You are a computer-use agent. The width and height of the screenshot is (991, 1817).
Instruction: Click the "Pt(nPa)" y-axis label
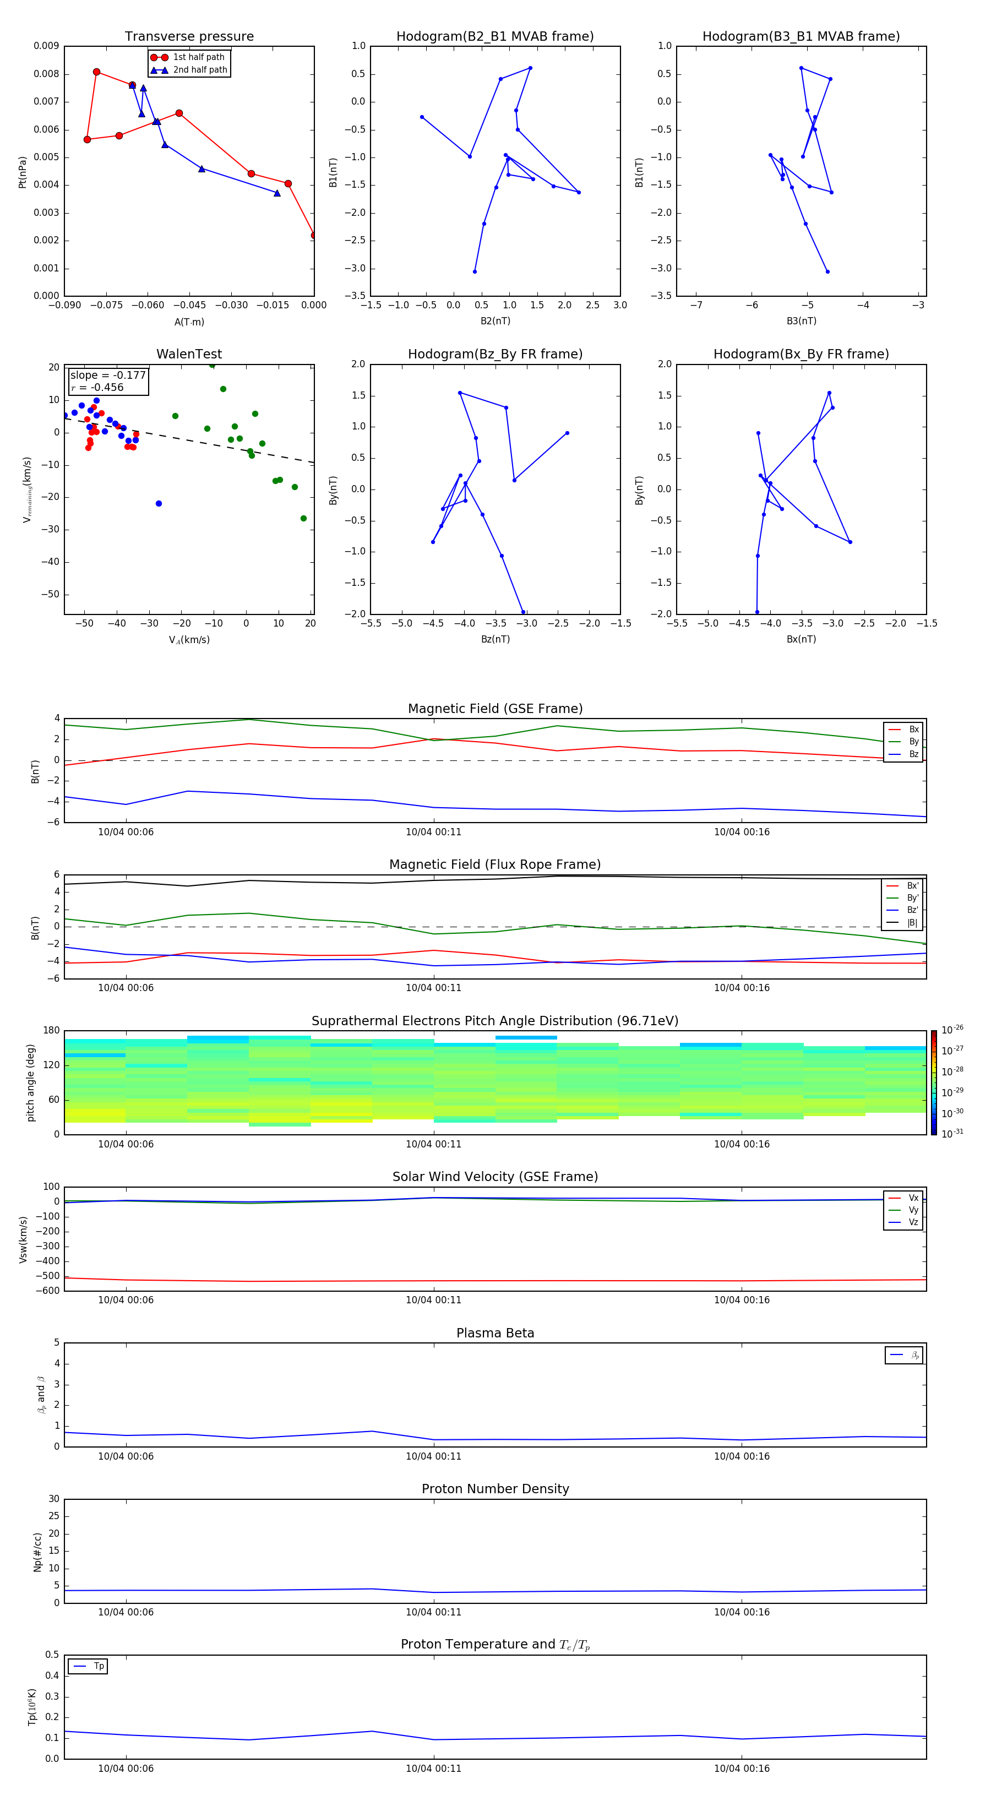pos(23,171)
